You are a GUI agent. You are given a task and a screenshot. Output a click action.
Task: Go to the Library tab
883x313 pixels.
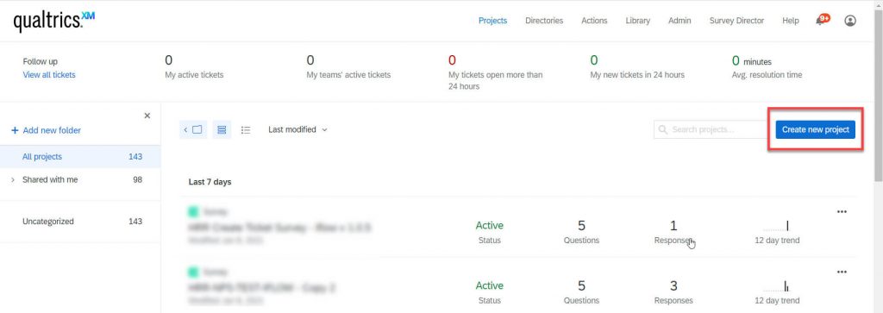[637, 21]
